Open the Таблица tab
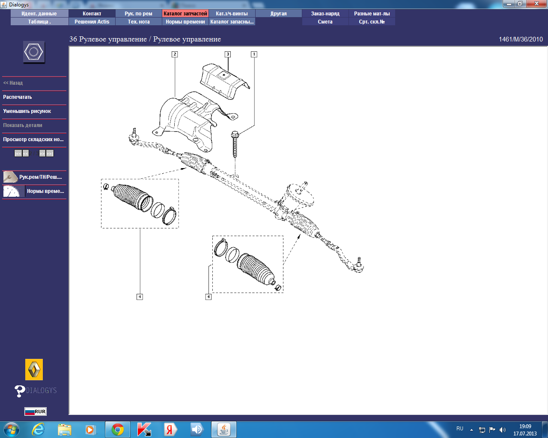Screen dimensions: 548x438 (x=39, y=22)
